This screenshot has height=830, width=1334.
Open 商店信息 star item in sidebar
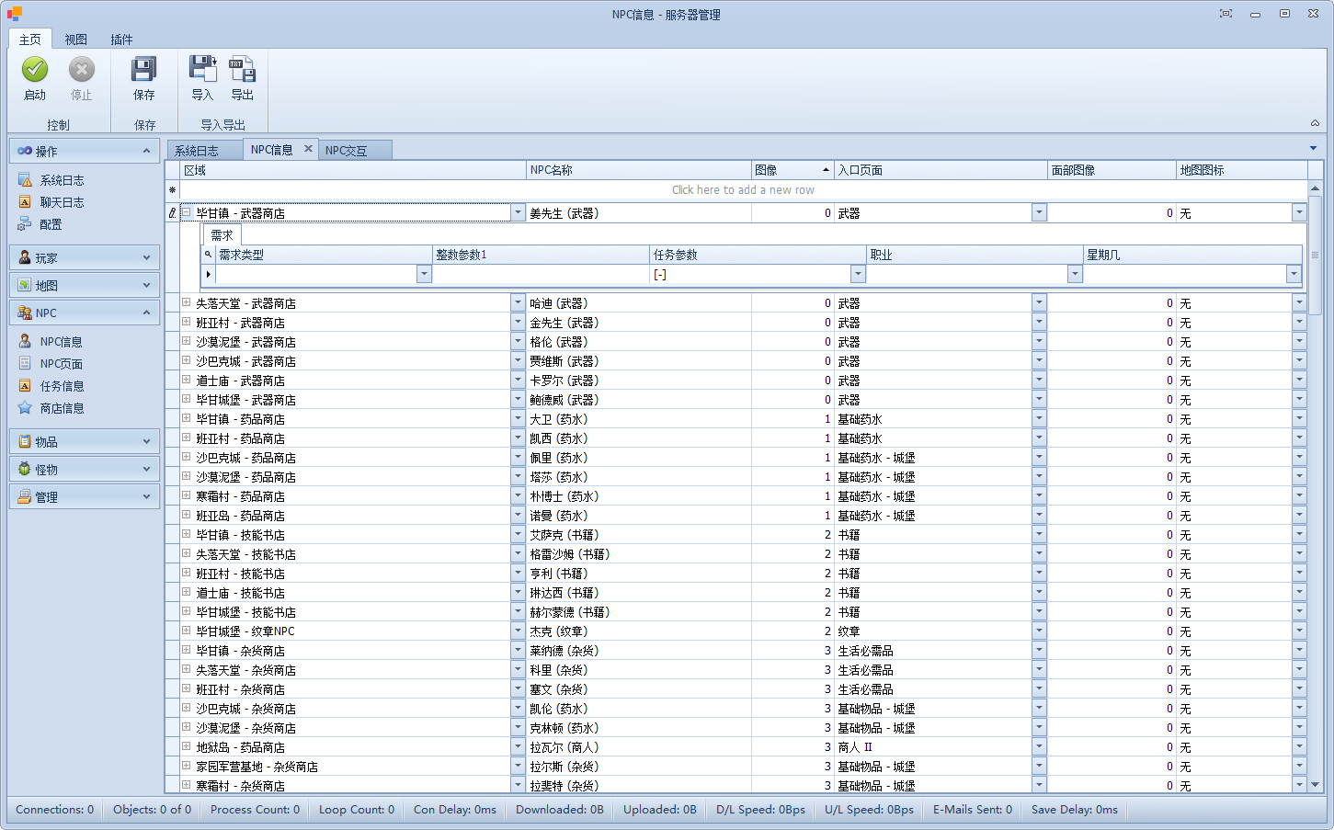coord(62,408)
